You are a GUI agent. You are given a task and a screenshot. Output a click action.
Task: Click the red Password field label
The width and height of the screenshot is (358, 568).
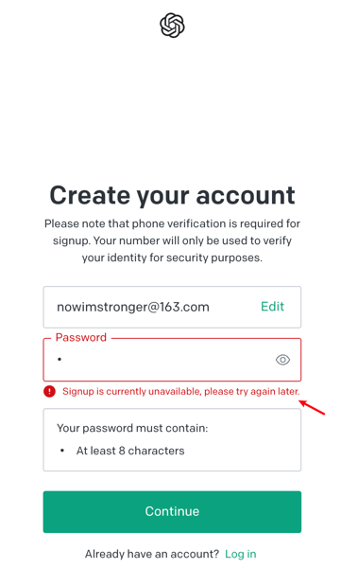[81, 337]
